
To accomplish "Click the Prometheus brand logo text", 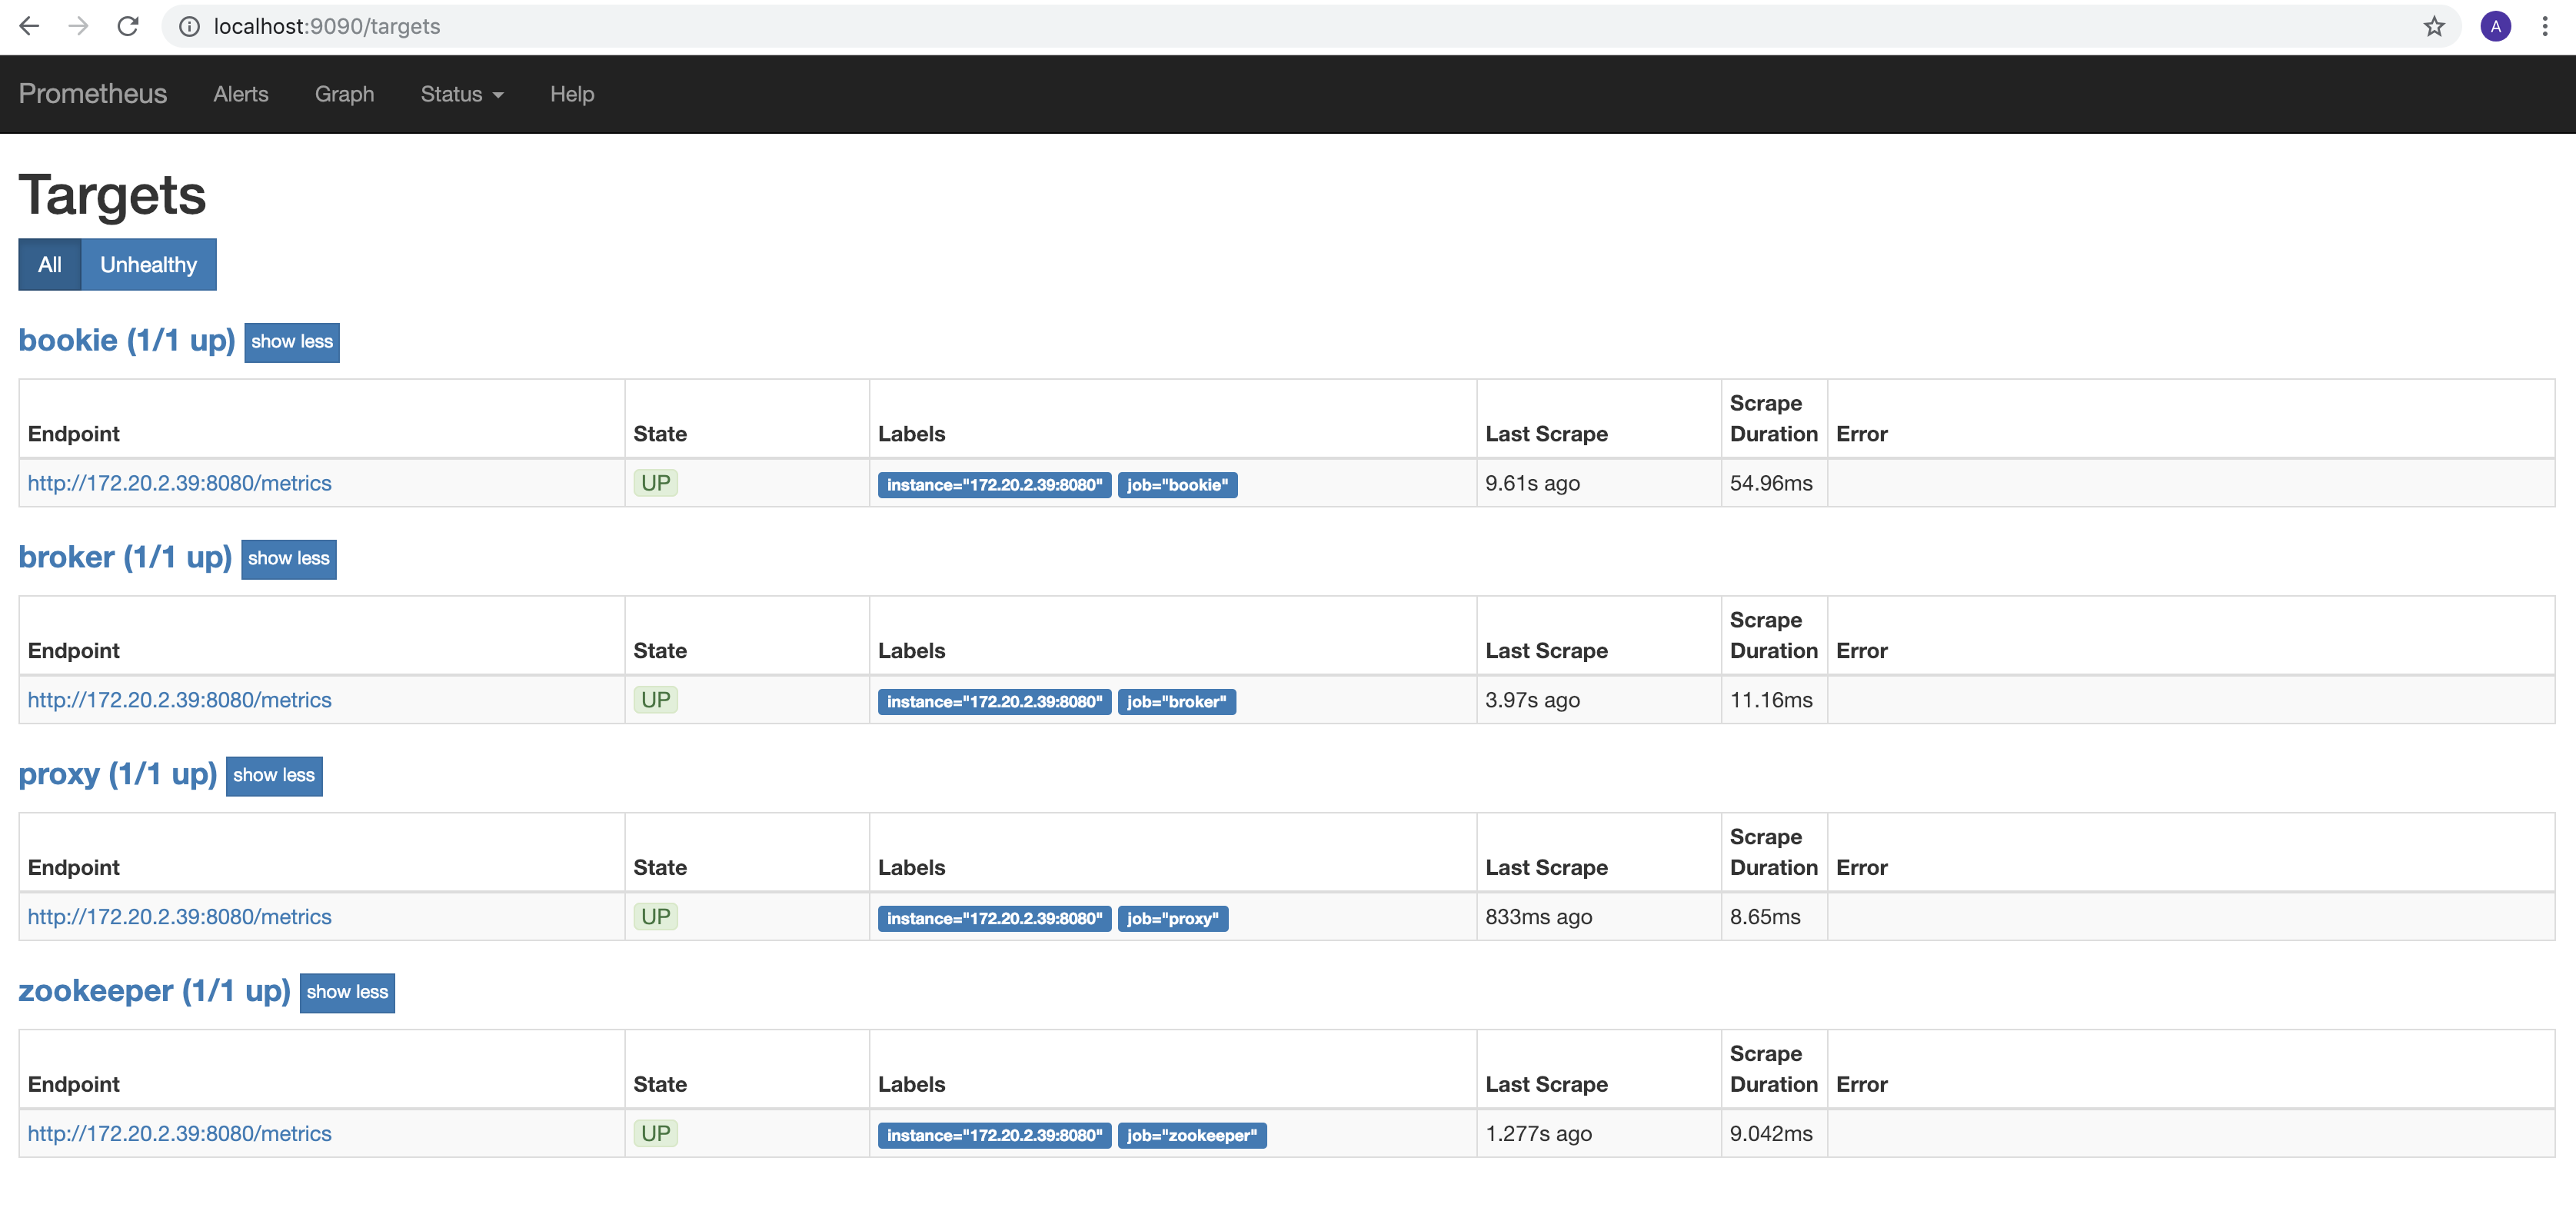I will [x=92, y=94].
